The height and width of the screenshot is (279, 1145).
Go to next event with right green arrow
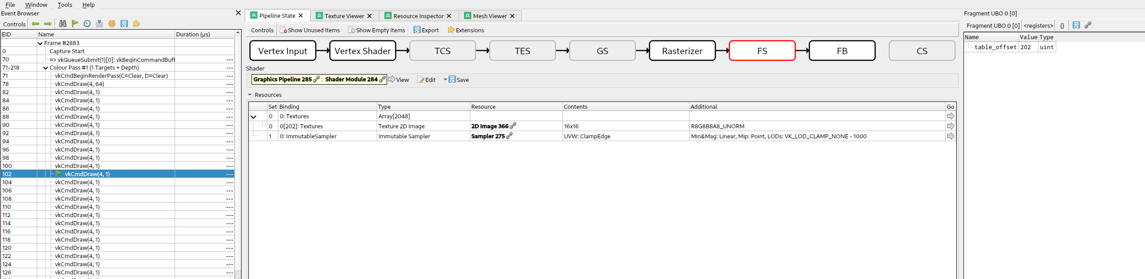point(48,24)
